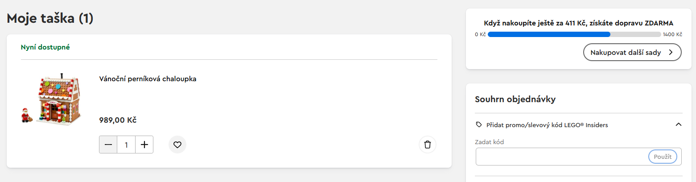Add gingerbread house to wishlist via heart icon

coord(177,145)
